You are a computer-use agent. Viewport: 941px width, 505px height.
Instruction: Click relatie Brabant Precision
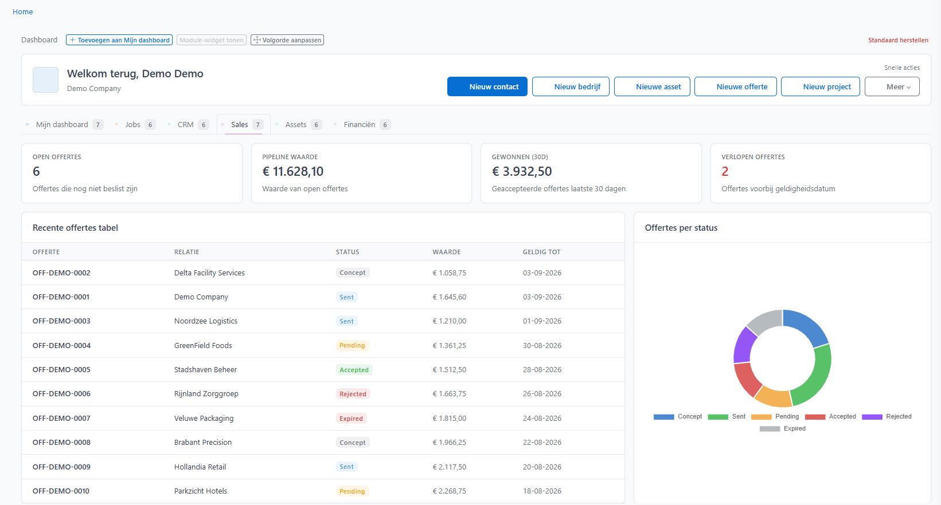(203, 443)
